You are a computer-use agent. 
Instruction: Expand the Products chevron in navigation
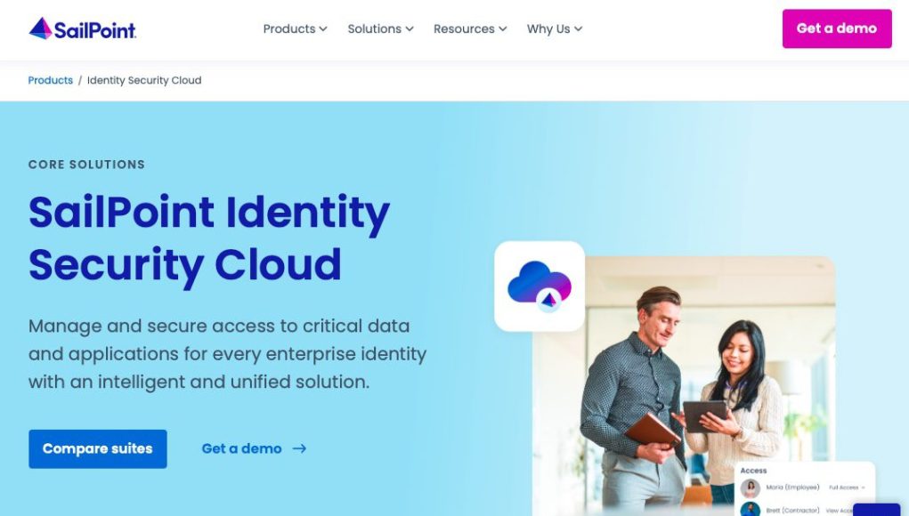[323, 29]
